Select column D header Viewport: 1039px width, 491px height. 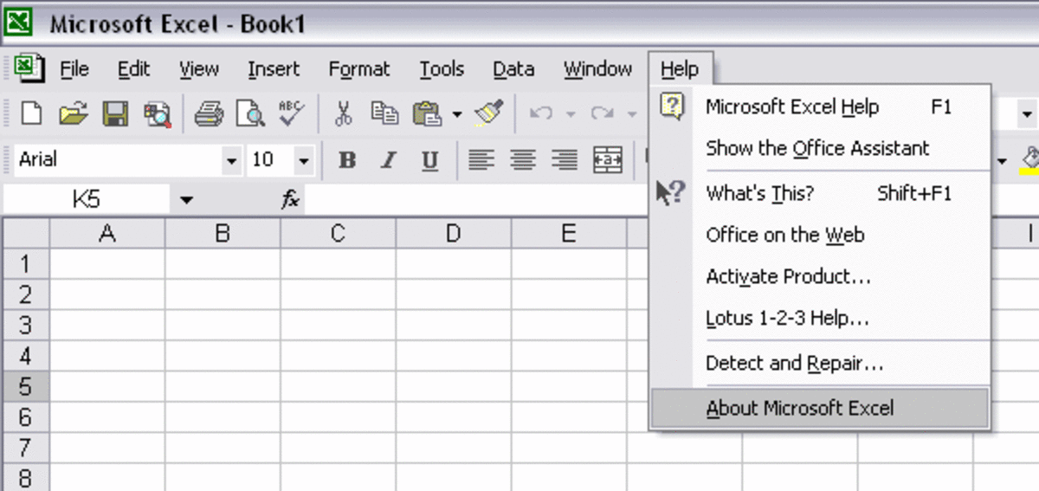tap(454, 233)
